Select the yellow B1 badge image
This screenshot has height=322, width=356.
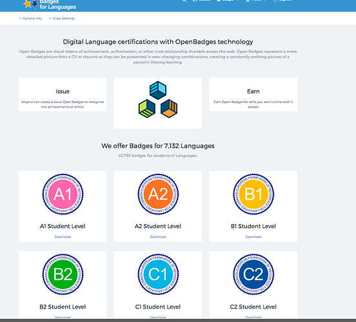253,194
